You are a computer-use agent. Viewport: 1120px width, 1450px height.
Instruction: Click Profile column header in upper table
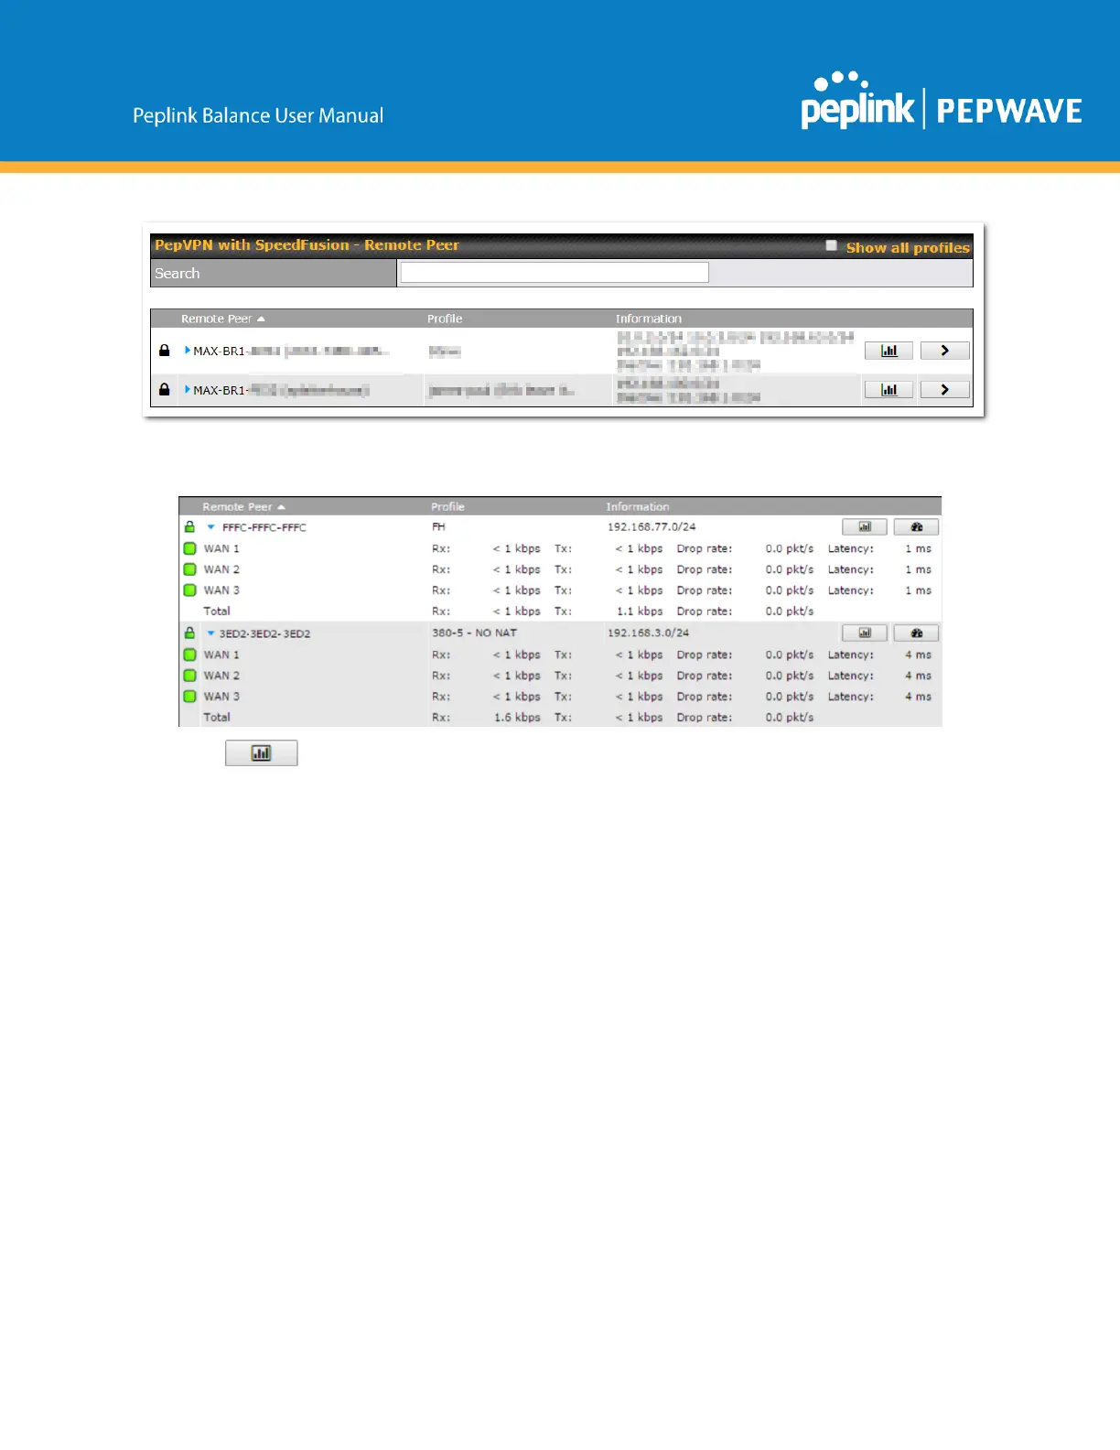pyautogui.click(x=445, y=319)
